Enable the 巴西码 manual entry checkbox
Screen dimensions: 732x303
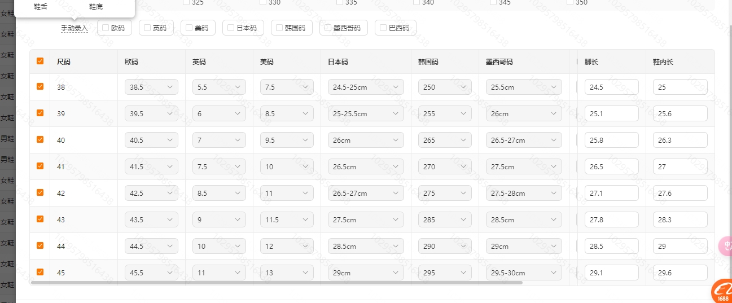point(383,28)
